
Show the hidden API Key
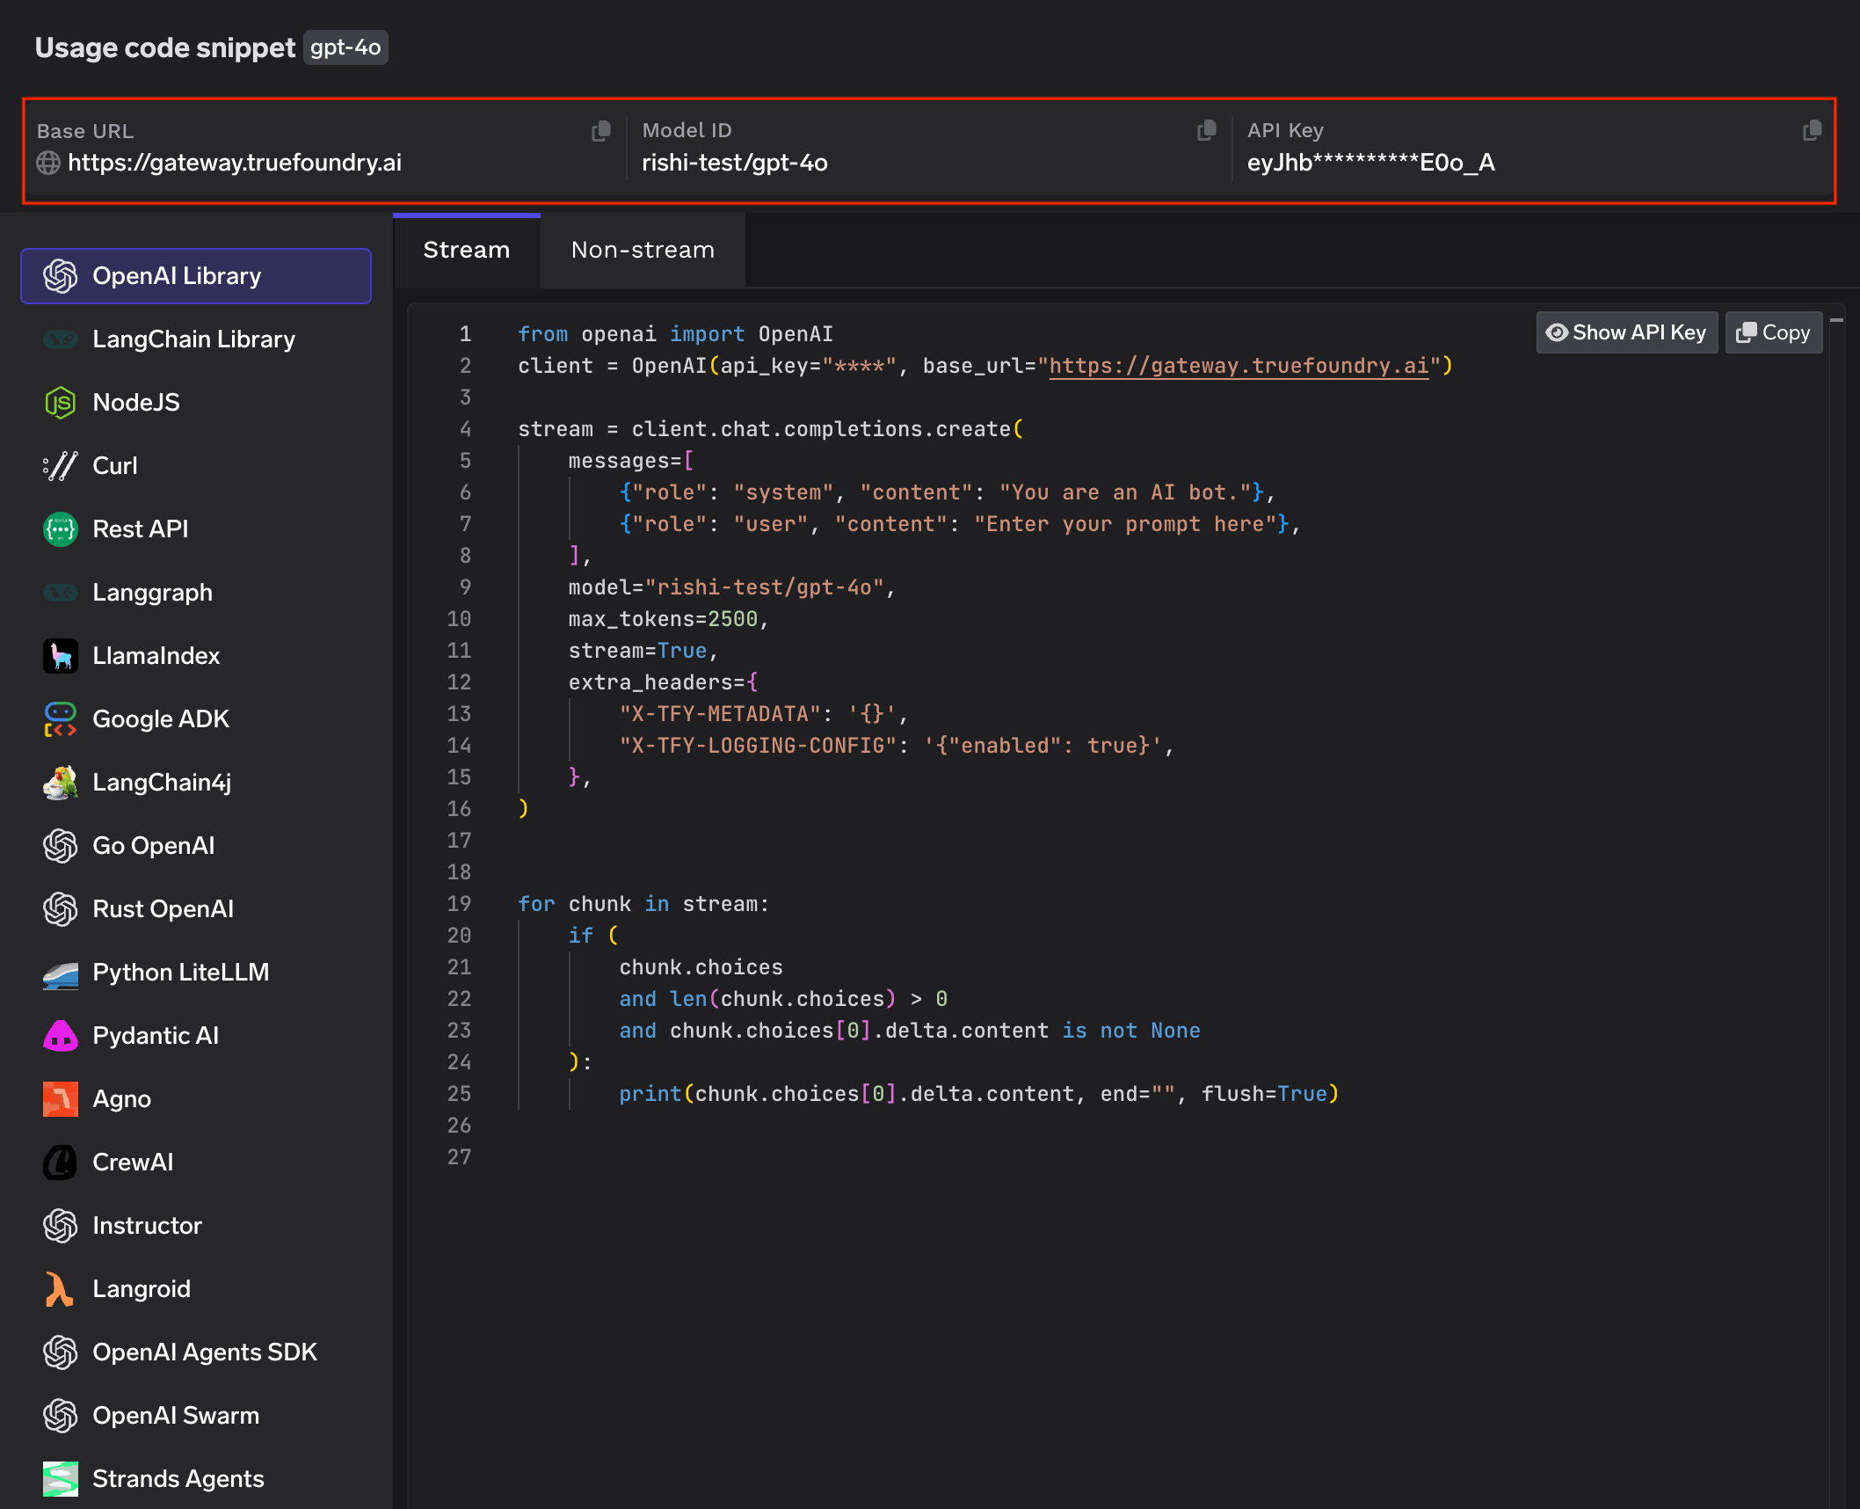point(1626,332)
